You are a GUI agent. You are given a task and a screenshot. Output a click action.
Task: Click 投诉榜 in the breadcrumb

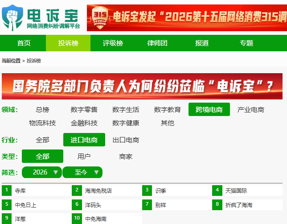(x=34, y=61)
